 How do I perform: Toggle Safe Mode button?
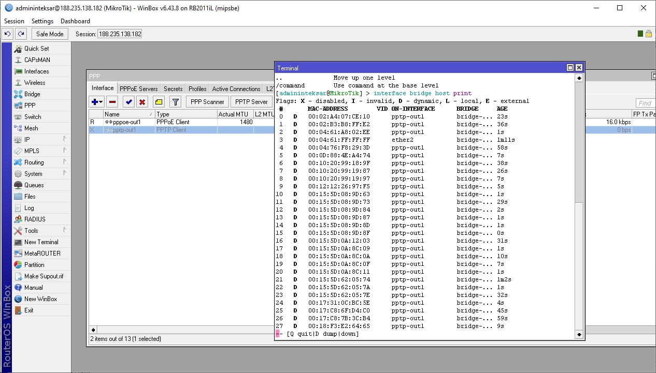(x=50, y=34)
